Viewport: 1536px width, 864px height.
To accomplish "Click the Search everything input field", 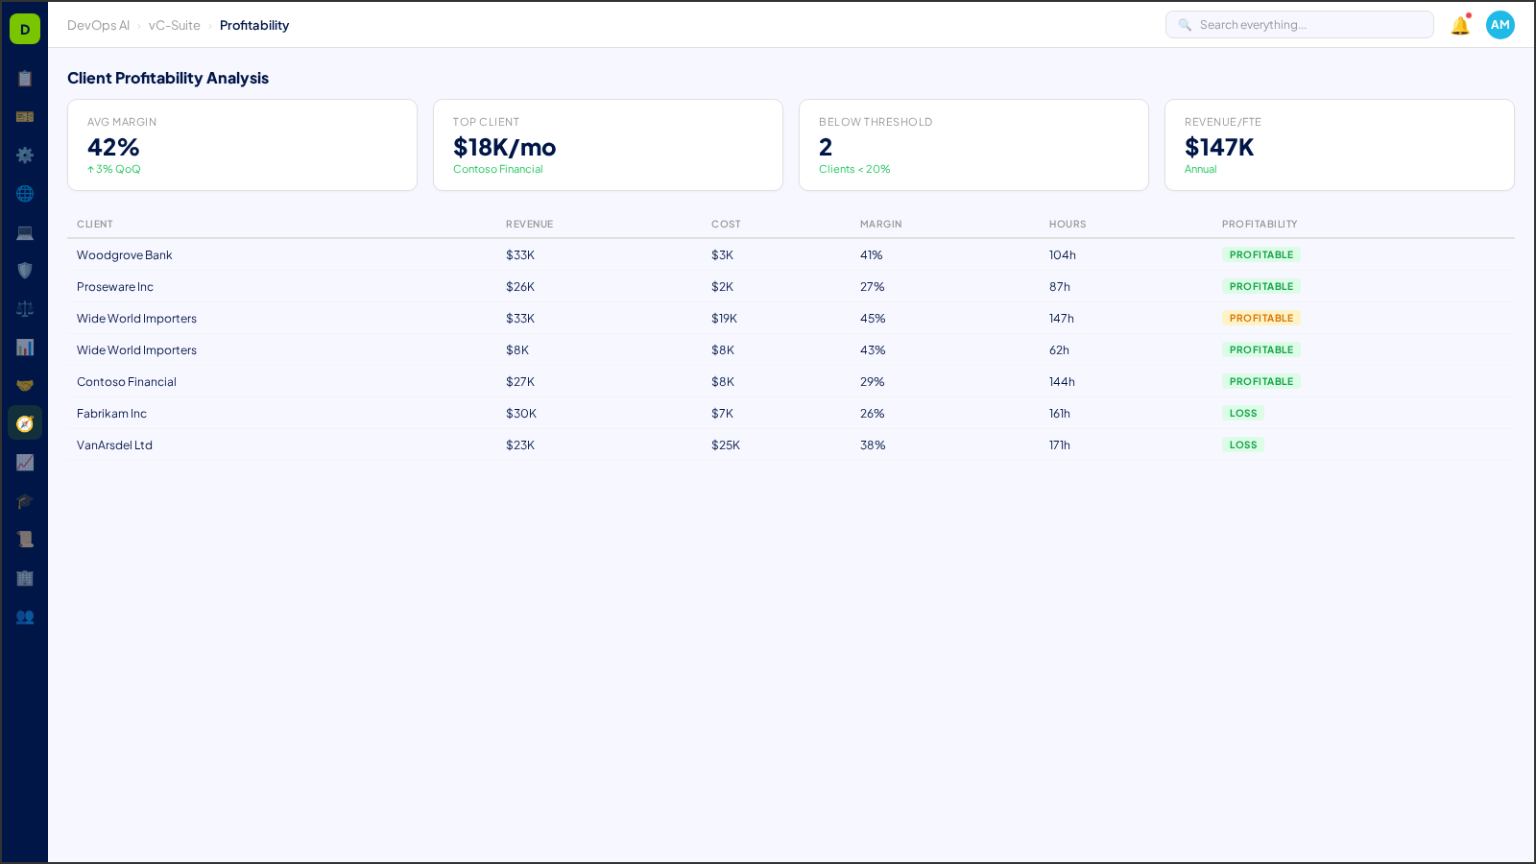I will pos(1300,24).
